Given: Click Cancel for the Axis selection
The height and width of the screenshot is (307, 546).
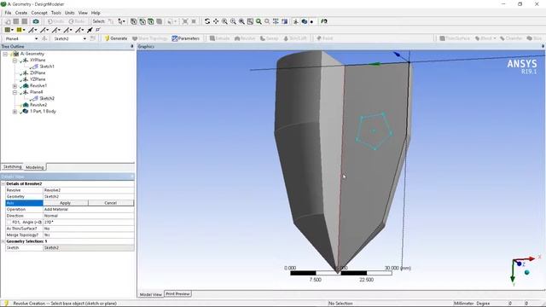Looking at the screenshot, I should click(111, 203).
